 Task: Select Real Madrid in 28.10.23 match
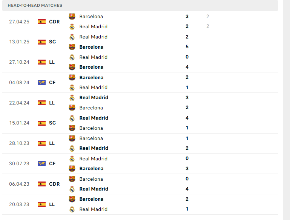click(x=94, y=148)
